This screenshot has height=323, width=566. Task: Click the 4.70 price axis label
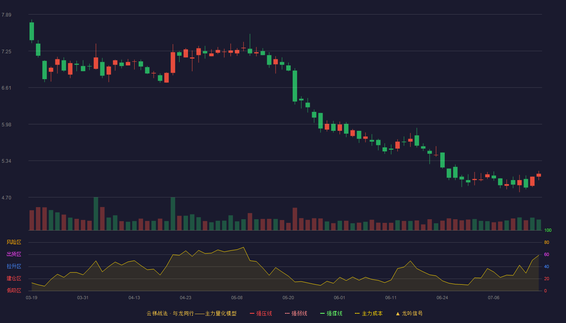pos(6,198)
